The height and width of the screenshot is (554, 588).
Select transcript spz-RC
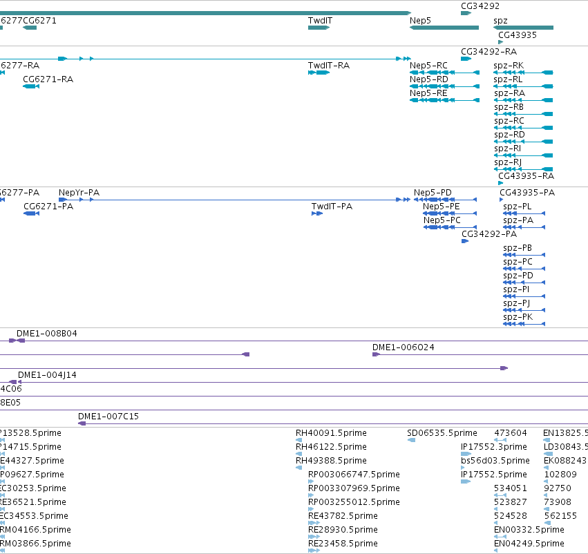524,128
